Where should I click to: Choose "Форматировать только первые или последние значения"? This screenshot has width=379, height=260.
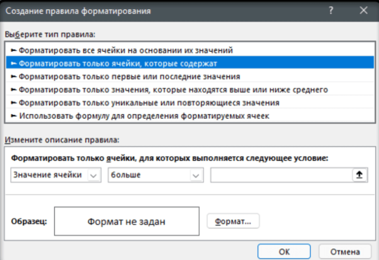[x=129, y=76]
